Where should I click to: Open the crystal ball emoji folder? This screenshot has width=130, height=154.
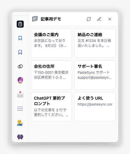coord(20,80)
